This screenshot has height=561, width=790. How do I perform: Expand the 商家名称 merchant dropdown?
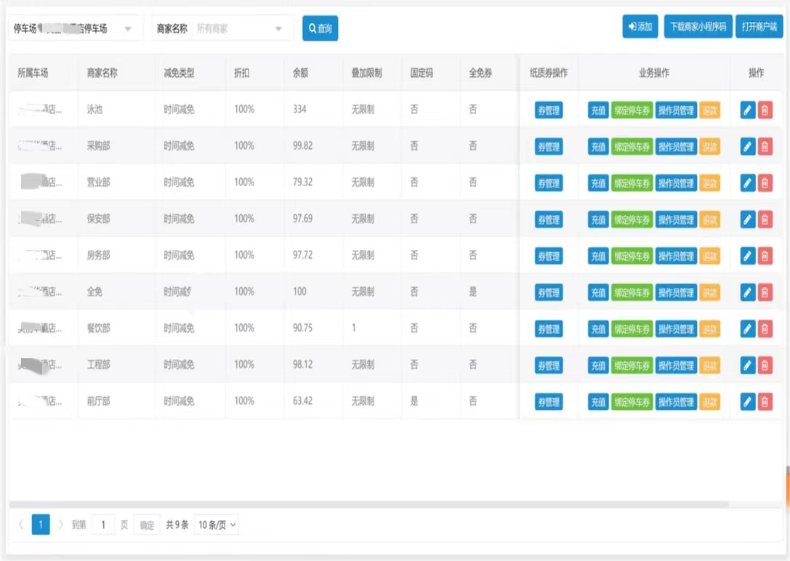point(240,28)
